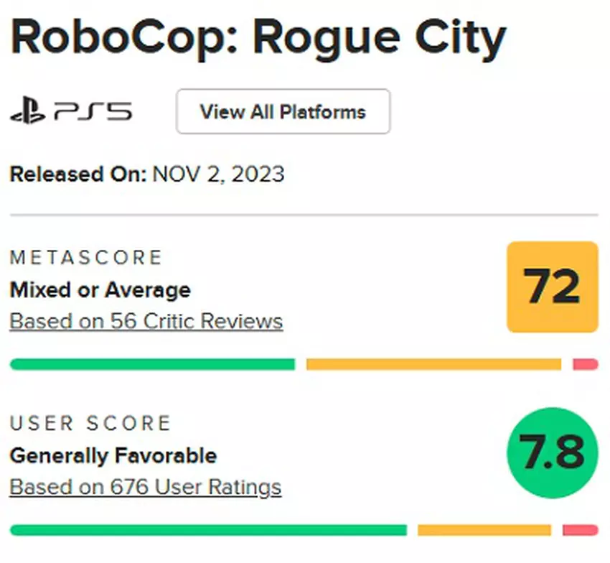The width and height of the screenshot is (610, 563).
Task: Select the yellow mixed critic reviews bar
Action: click(433, 365)
